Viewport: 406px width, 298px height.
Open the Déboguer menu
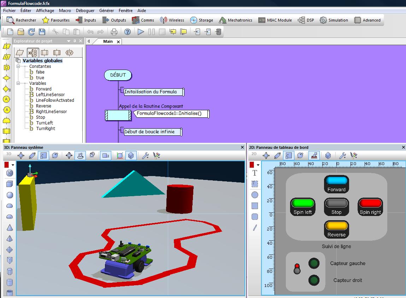coord(85,11)
